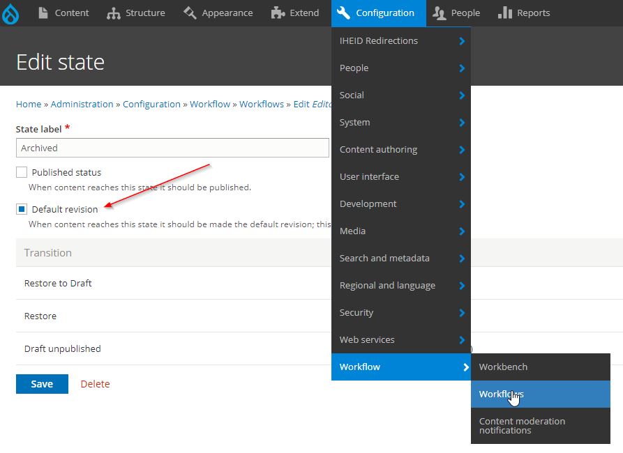Uncheck the Default revision checkbox
This screenshot has width=623, height=453.
click(22, 209)
